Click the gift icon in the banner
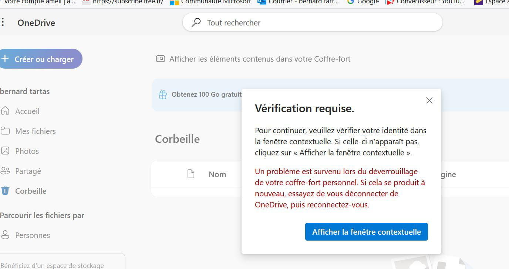509x269 pixels. [163, 95]
